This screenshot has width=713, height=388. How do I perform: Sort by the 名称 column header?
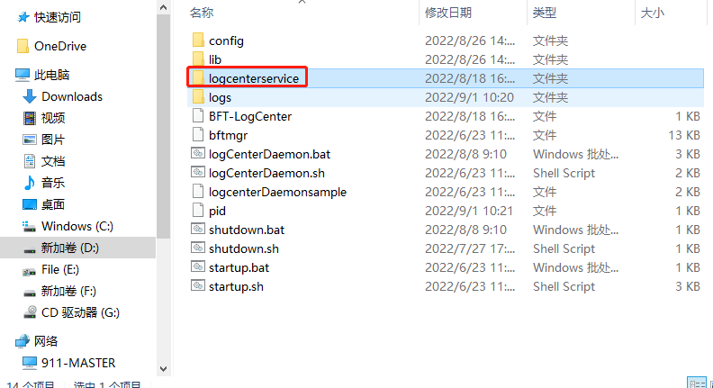202,13
